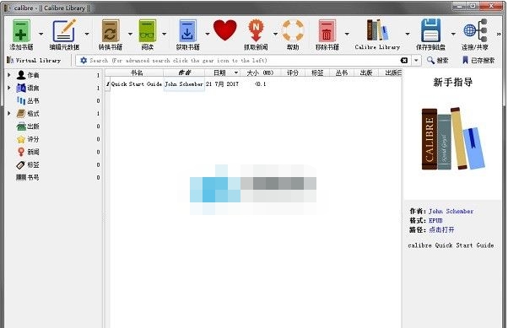
Task: Open the Read (阅读) viewer icon
Action: tap(148, 30)
